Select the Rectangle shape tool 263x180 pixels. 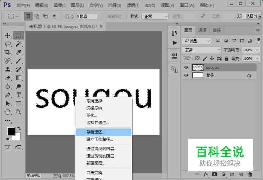19,103
